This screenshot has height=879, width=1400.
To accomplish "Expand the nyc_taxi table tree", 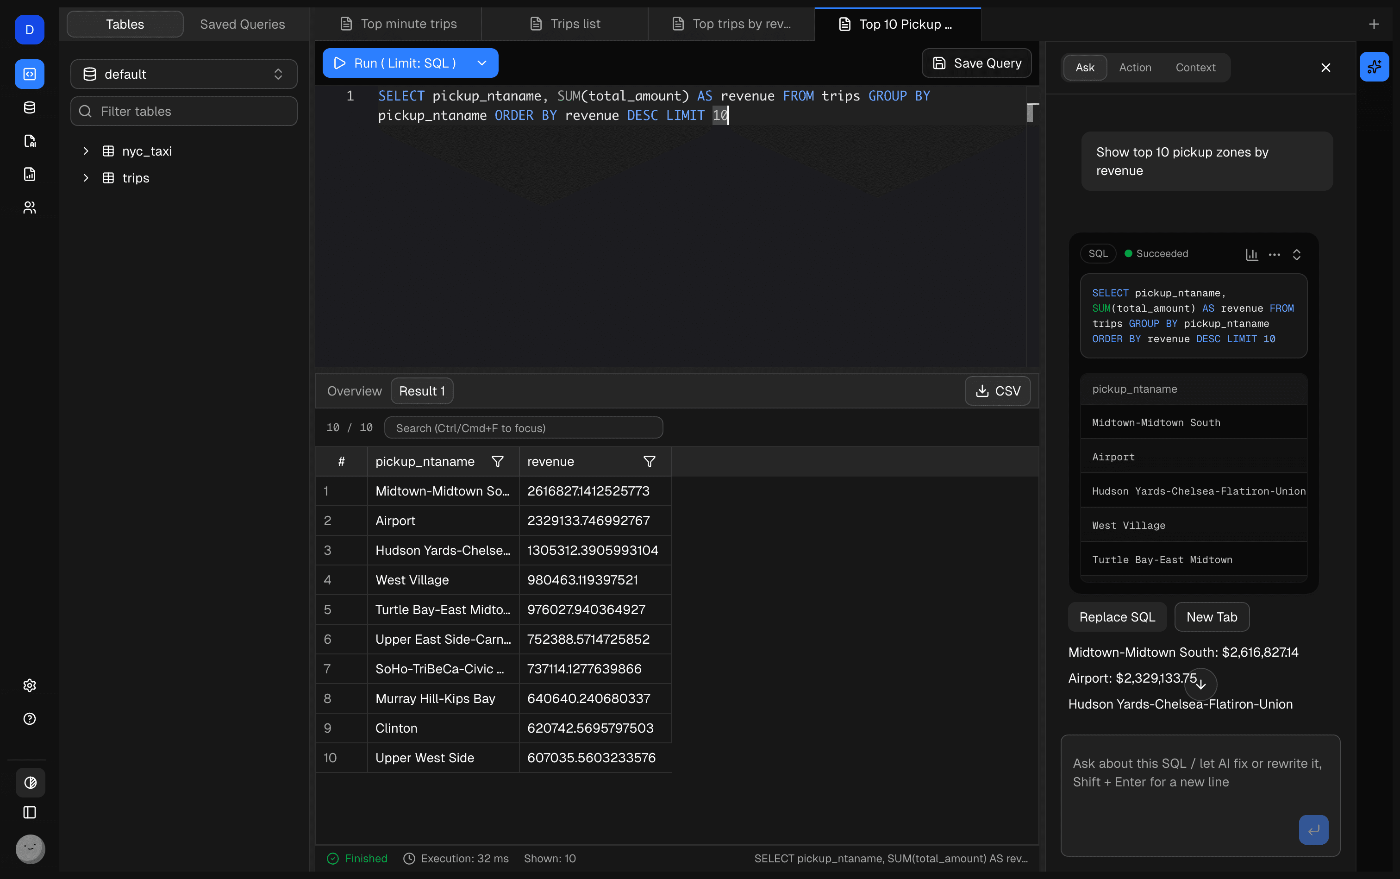I will click(86, 151).
